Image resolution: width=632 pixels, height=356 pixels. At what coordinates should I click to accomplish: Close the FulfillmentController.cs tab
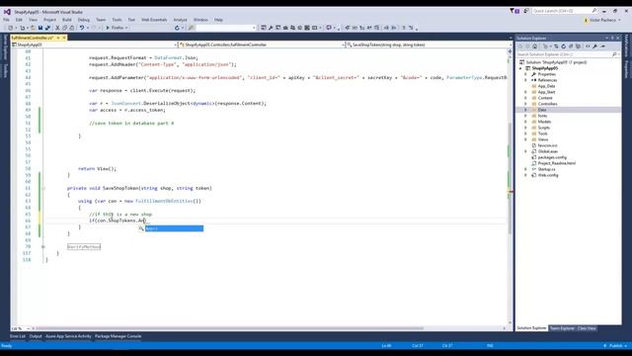click(64, 38)
